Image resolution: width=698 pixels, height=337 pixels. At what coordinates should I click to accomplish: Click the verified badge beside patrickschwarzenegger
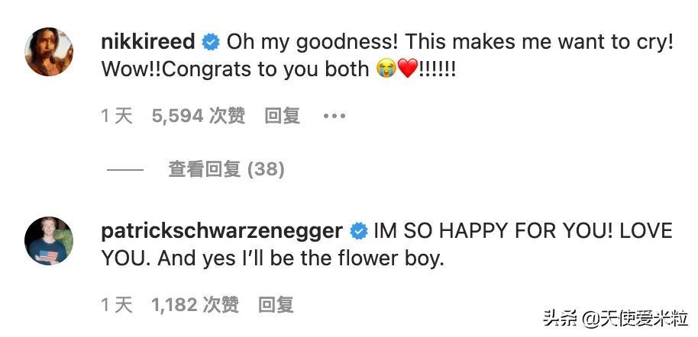click(x=357, y=230)
